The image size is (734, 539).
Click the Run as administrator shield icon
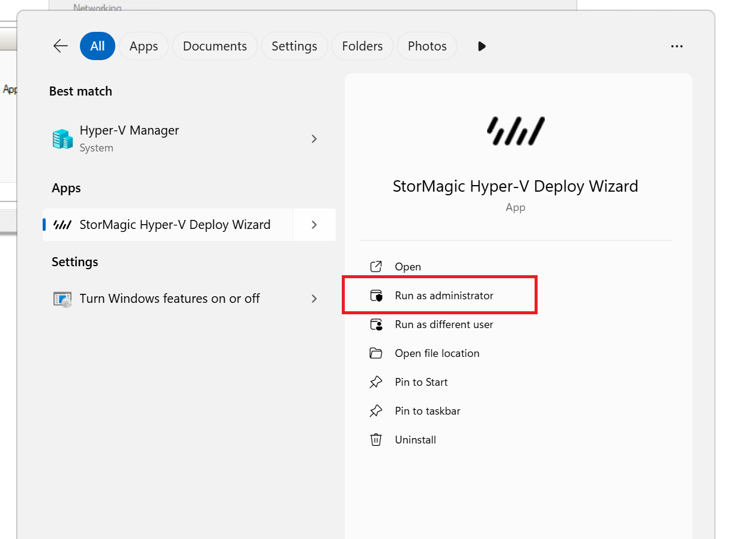[376, 296]
